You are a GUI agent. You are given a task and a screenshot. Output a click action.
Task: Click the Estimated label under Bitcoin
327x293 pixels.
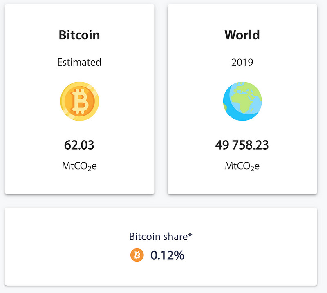point(79,62)
